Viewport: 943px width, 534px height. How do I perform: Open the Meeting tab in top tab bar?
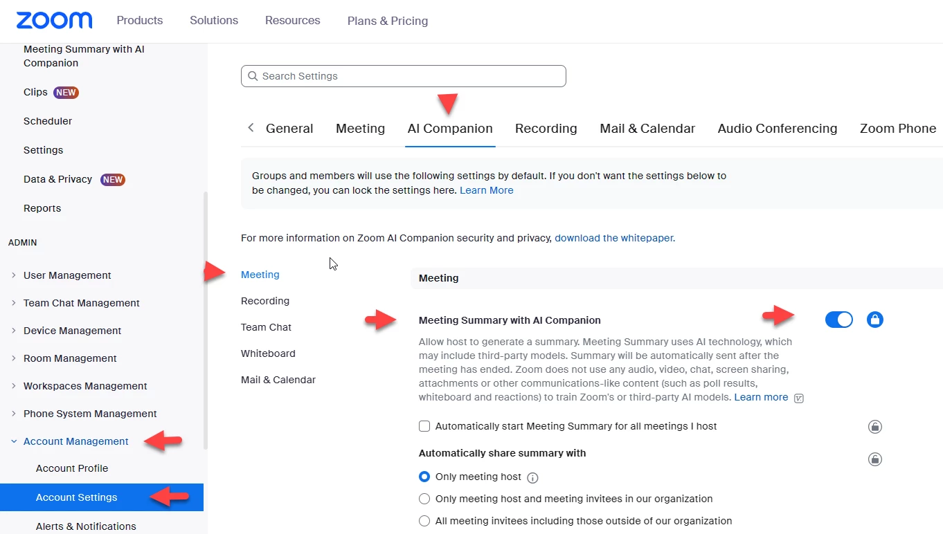coord(360,129)
